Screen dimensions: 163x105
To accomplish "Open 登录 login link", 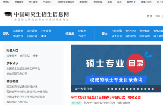I will click(149, 16).
